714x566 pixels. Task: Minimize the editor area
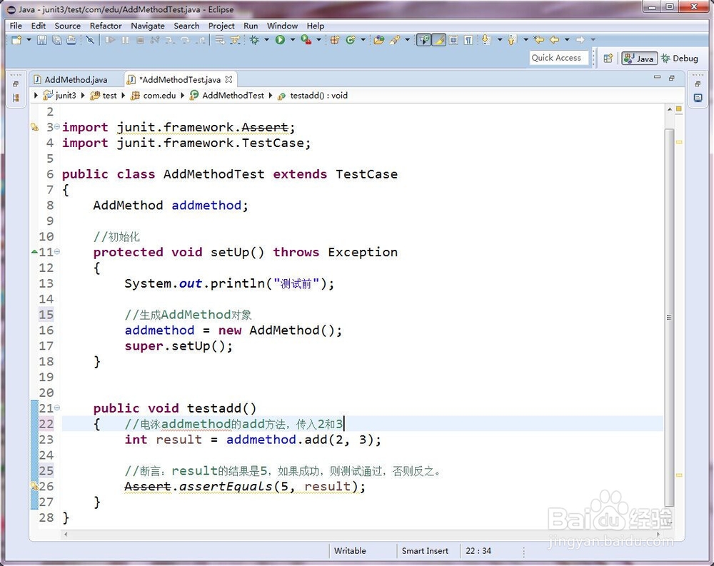pyautogui.click(x=657, y=77)
